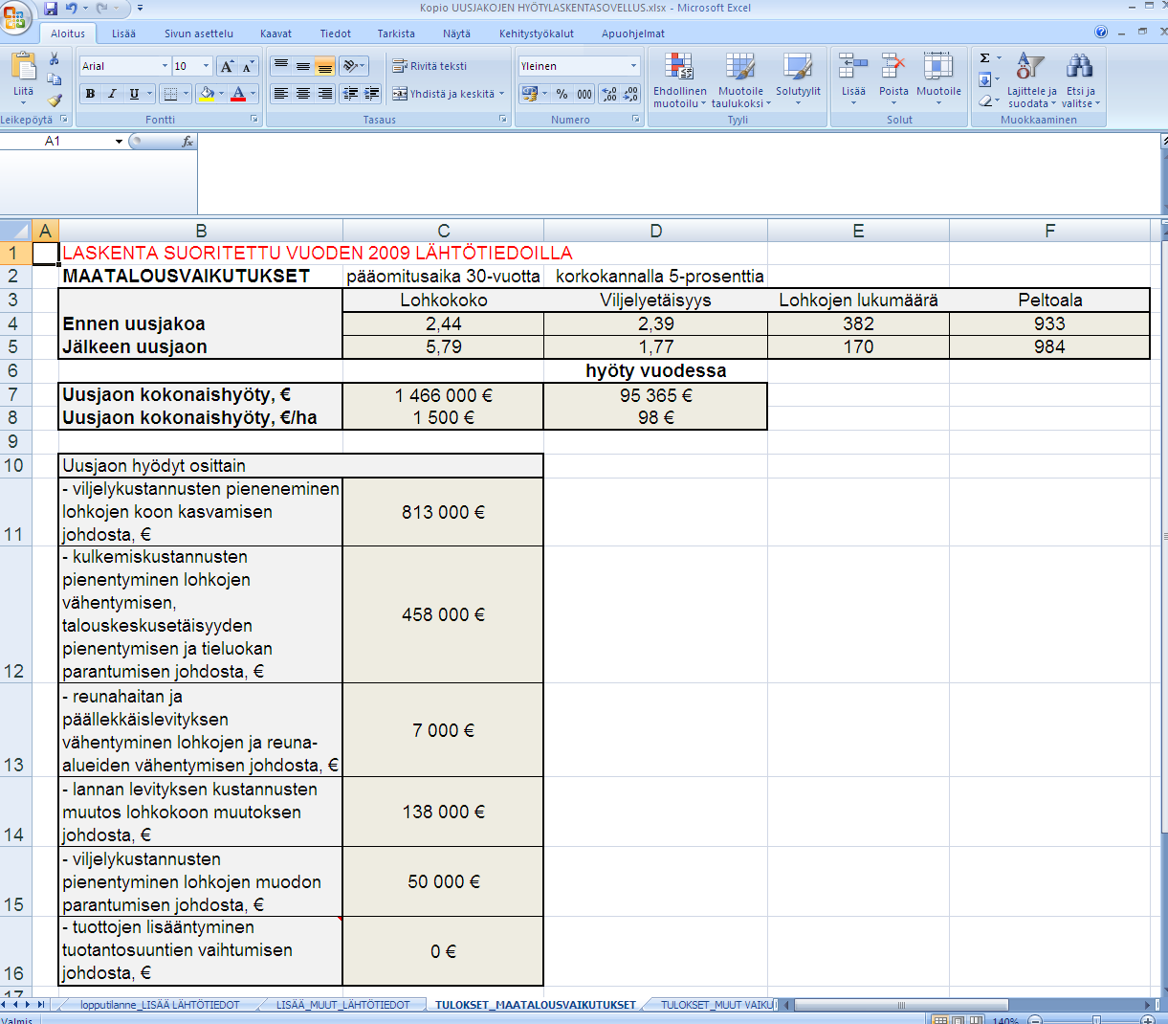
Task: Center cell contents horizontally
Action: [x=302, y=94]
